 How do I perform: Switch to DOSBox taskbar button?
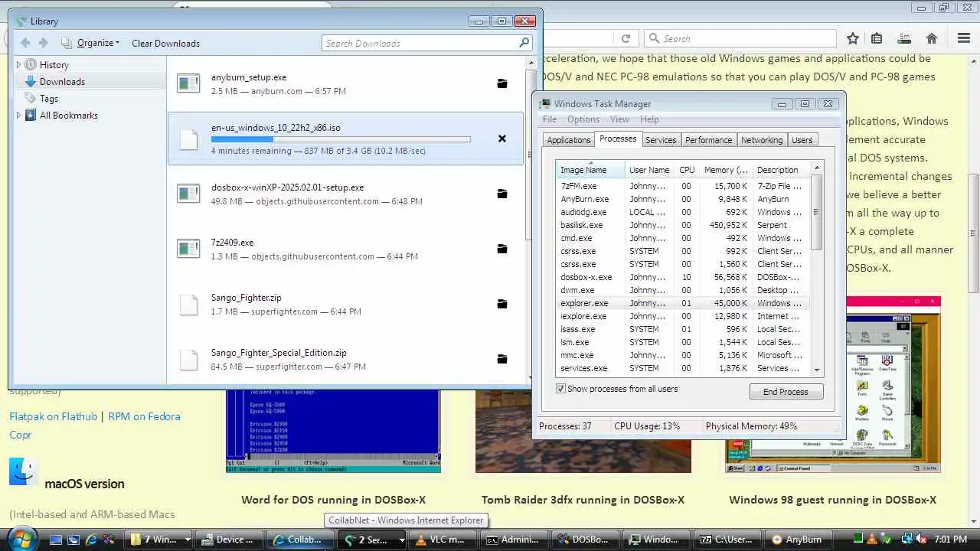(x=585, y=540)
